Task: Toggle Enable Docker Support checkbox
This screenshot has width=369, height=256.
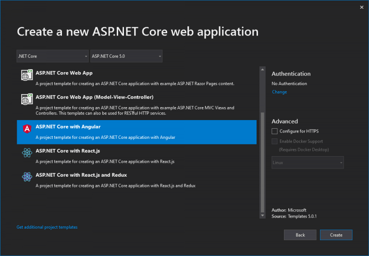Action: 274,141
